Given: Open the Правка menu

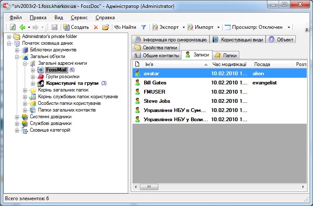Looking at the screenshot, I should pyautogui.click(x=38, y=18).
